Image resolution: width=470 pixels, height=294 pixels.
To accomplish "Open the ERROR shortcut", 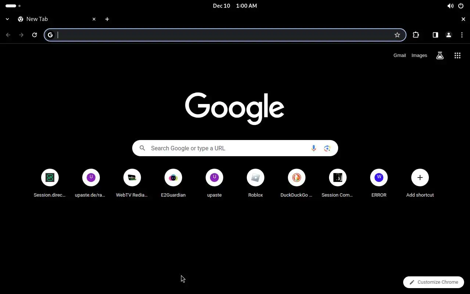I will [379, 183].
